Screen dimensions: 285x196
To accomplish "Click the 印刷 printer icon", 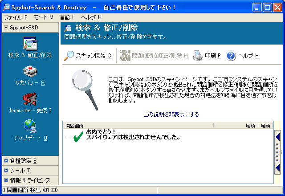I will [198, 56].
